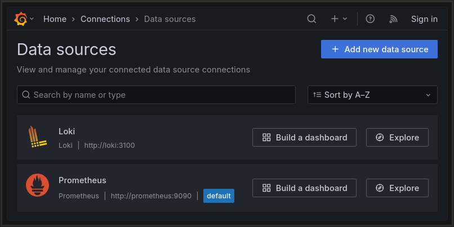Build a dashboard for Loki
454x227 pixels.
pyautogui.click(x=304, y=138)
